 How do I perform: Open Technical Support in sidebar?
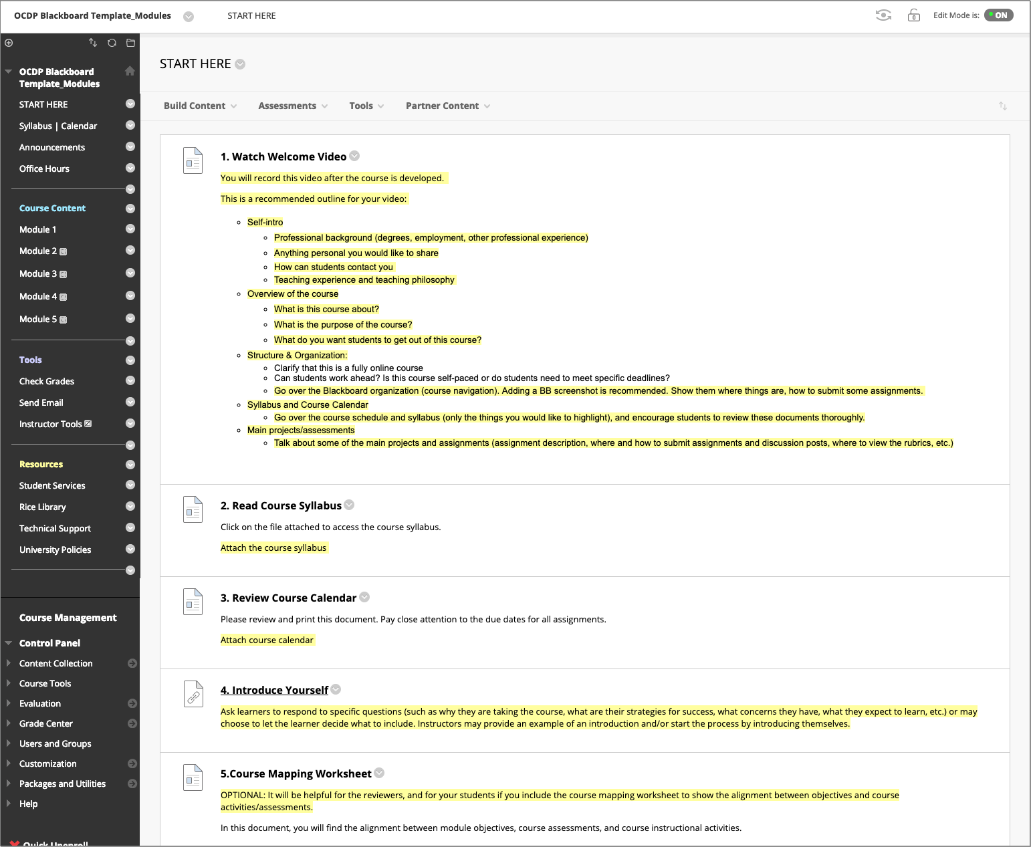[x=55, y=528]
